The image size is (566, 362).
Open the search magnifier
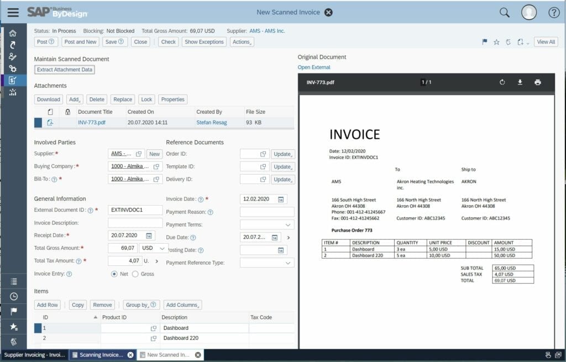click(504, 13)
